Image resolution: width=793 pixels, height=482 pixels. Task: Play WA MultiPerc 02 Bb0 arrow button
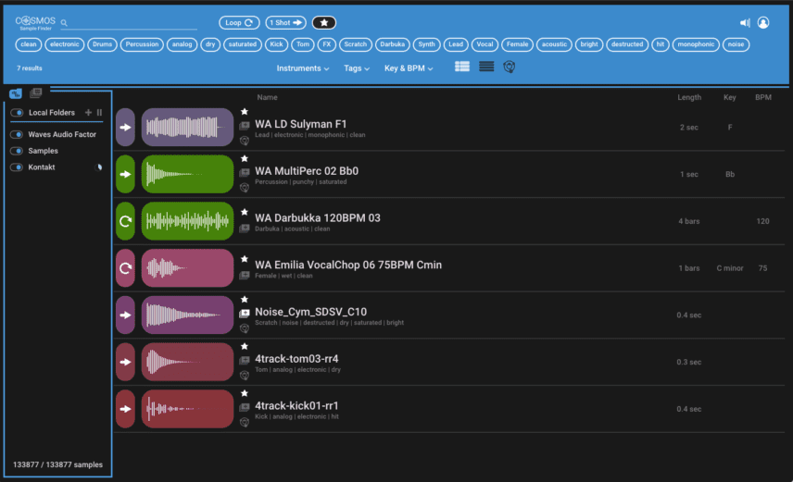tap(125, 174)
